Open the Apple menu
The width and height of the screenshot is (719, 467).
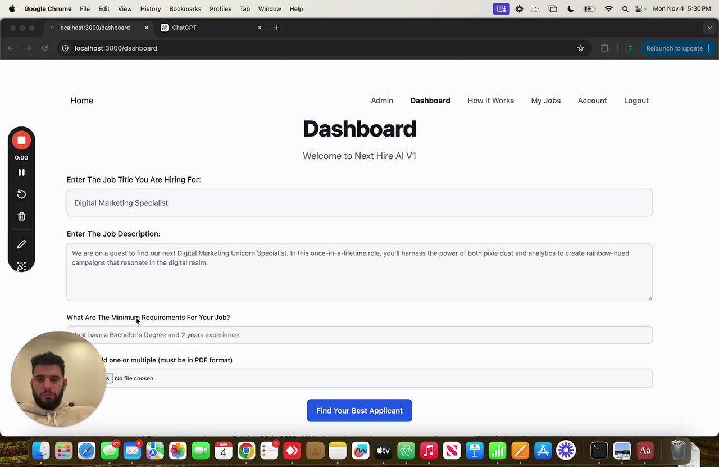point(12,8)
